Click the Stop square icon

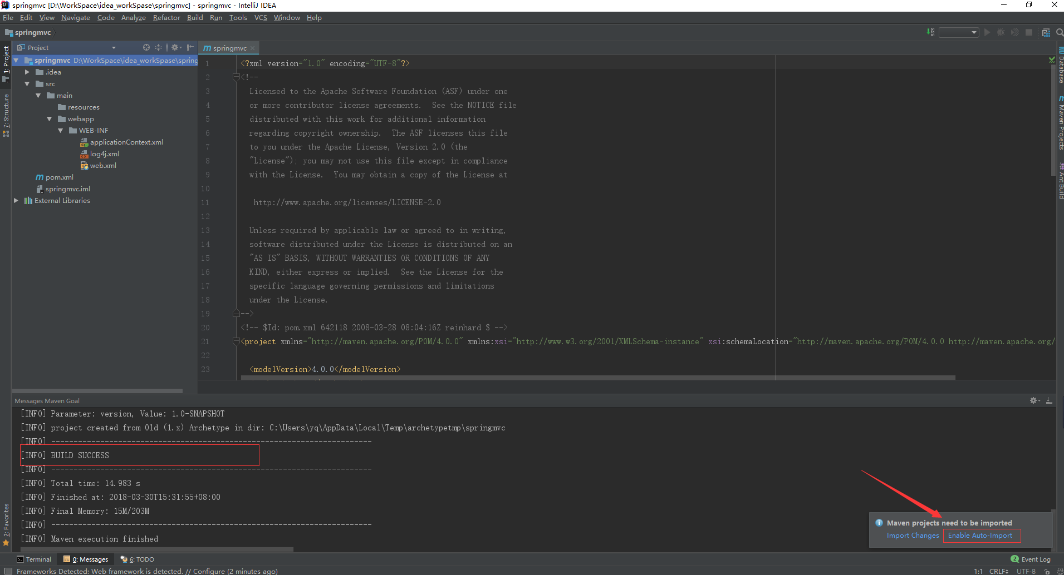pos(1029,32)
